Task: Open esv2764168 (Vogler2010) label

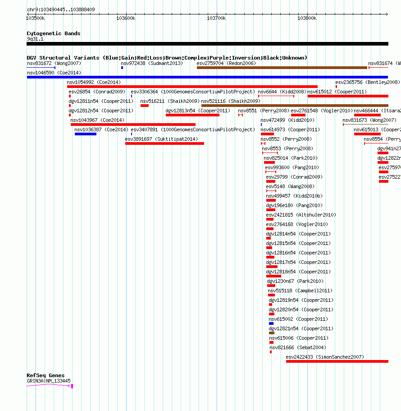Action: (297, 224)
